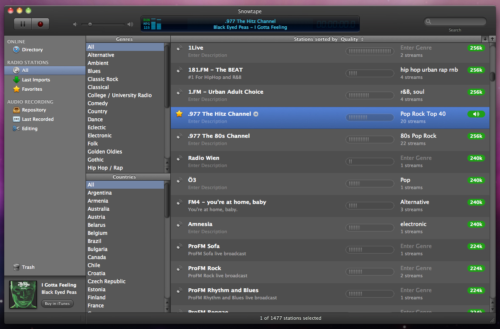Set the rating bar for 1Live
This screenshot has height=329, width=500.
(370, 51)
